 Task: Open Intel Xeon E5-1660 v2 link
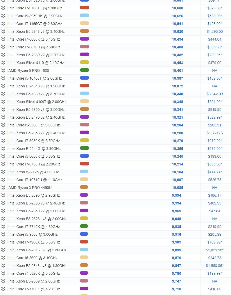[x=36, y=94]
